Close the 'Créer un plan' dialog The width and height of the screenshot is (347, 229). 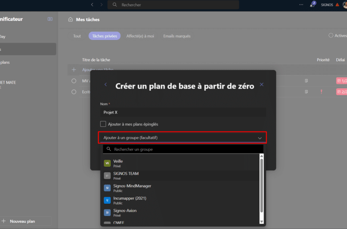pos(262,84)
